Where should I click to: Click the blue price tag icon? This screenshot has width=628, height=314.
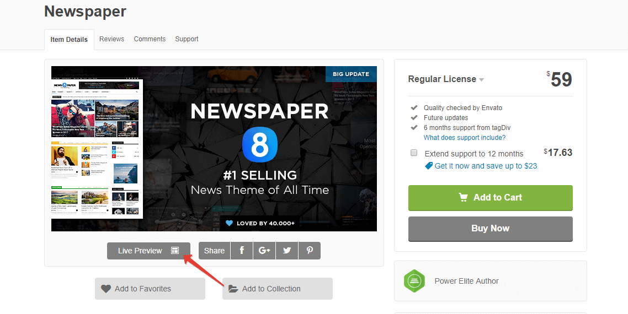pyautogui.click(x=429, y=166)
